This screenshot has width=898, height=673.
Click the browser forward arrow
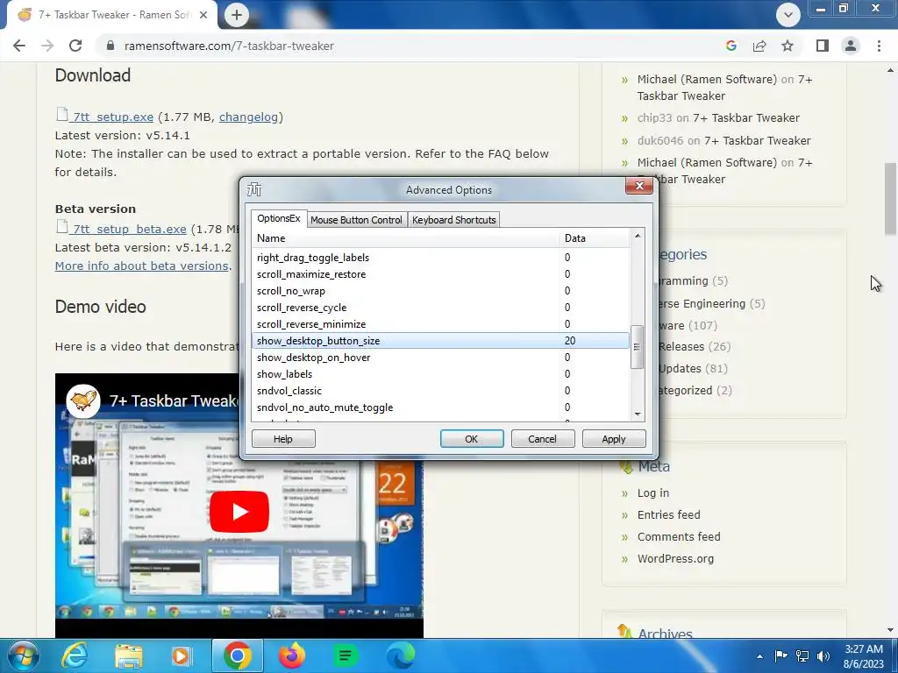[x=47, y=46]
